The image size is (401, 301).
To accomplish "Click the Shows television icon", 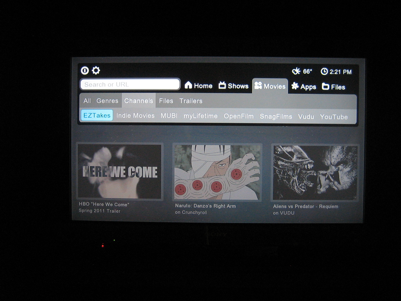I will pos(222,85).
